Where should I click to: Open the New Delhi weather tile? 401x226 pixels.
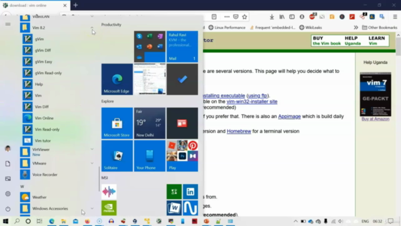click(x=150, y=123)
